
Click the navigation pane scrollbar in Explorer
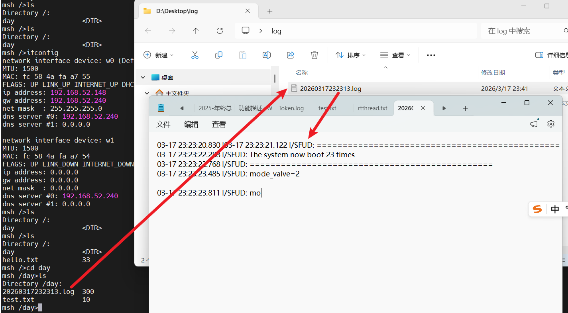pos(275,78)
